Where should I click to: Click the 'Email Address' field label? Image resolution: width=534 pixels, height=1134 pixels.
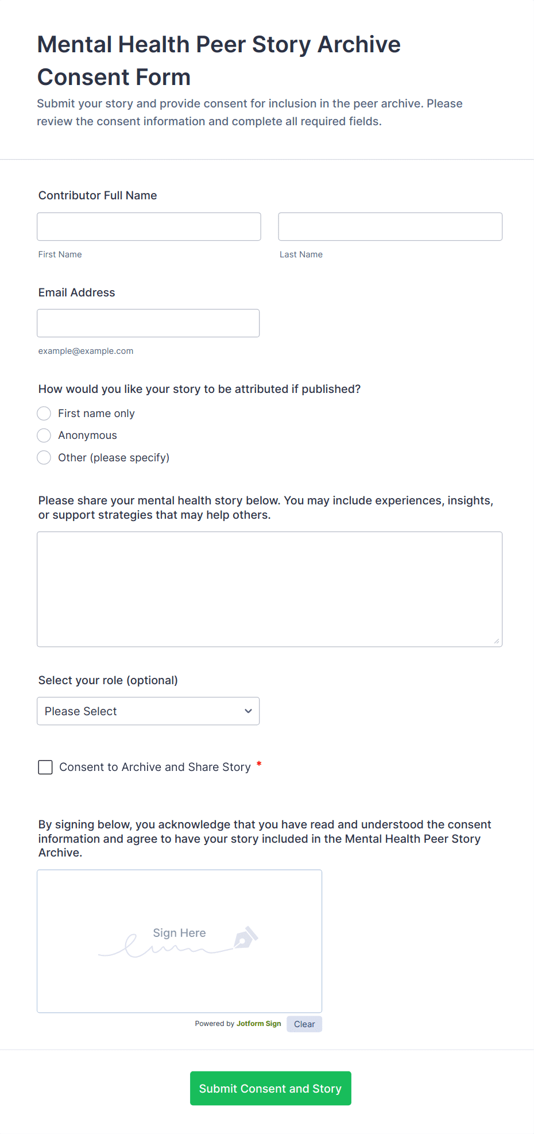pos(76,292)
